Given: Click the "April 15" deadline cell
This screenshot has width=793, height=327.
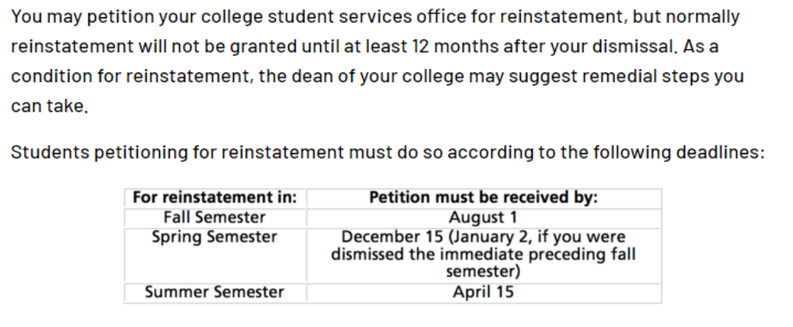Looking at the screenshot, I should [483, 292].
